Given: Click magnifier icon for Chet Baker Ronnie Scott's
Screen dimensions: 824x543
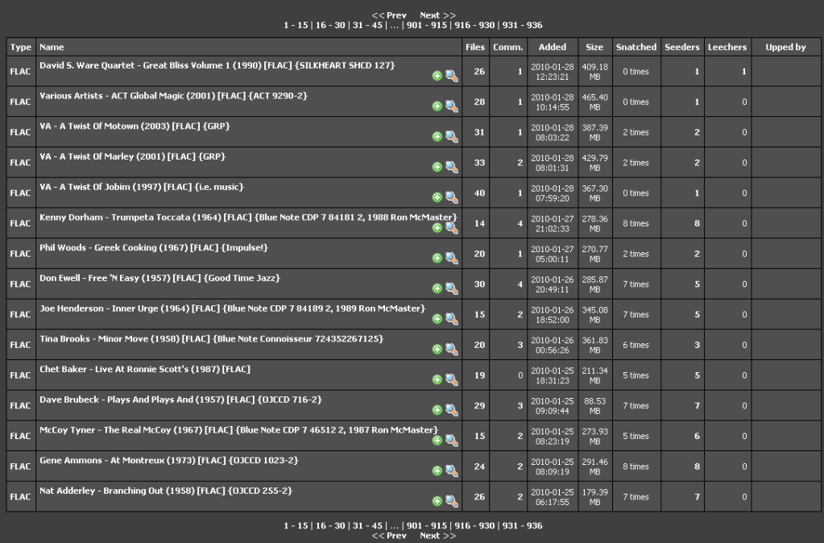Looking at the screenshot, I should (x=451, y=379).
